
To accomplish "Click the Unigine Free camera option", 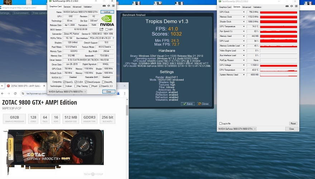I will pyautogui.click(x=40, y=13).
